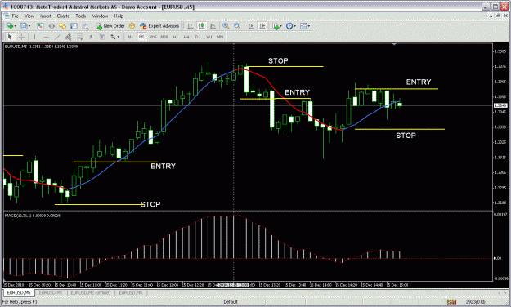This screenshot has height=307, width=511.
Task: Select the Trendline tool
Action: tap(57, 37)
